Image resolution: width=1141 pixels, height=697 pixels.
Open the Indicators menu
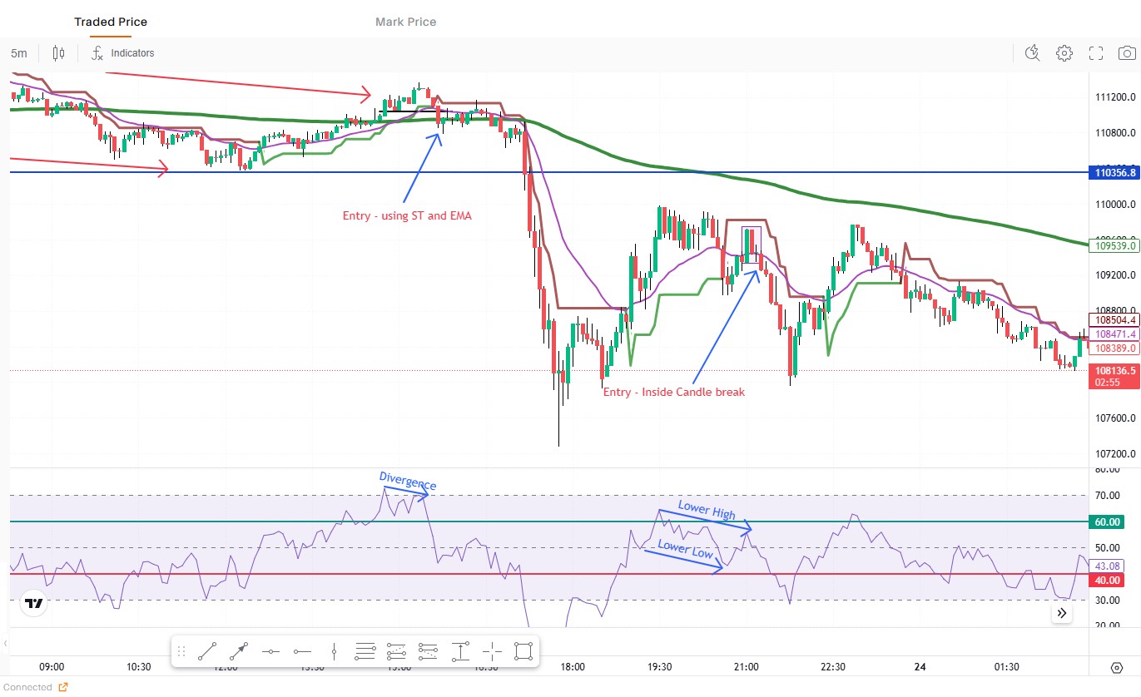click(x=123, y=53)
